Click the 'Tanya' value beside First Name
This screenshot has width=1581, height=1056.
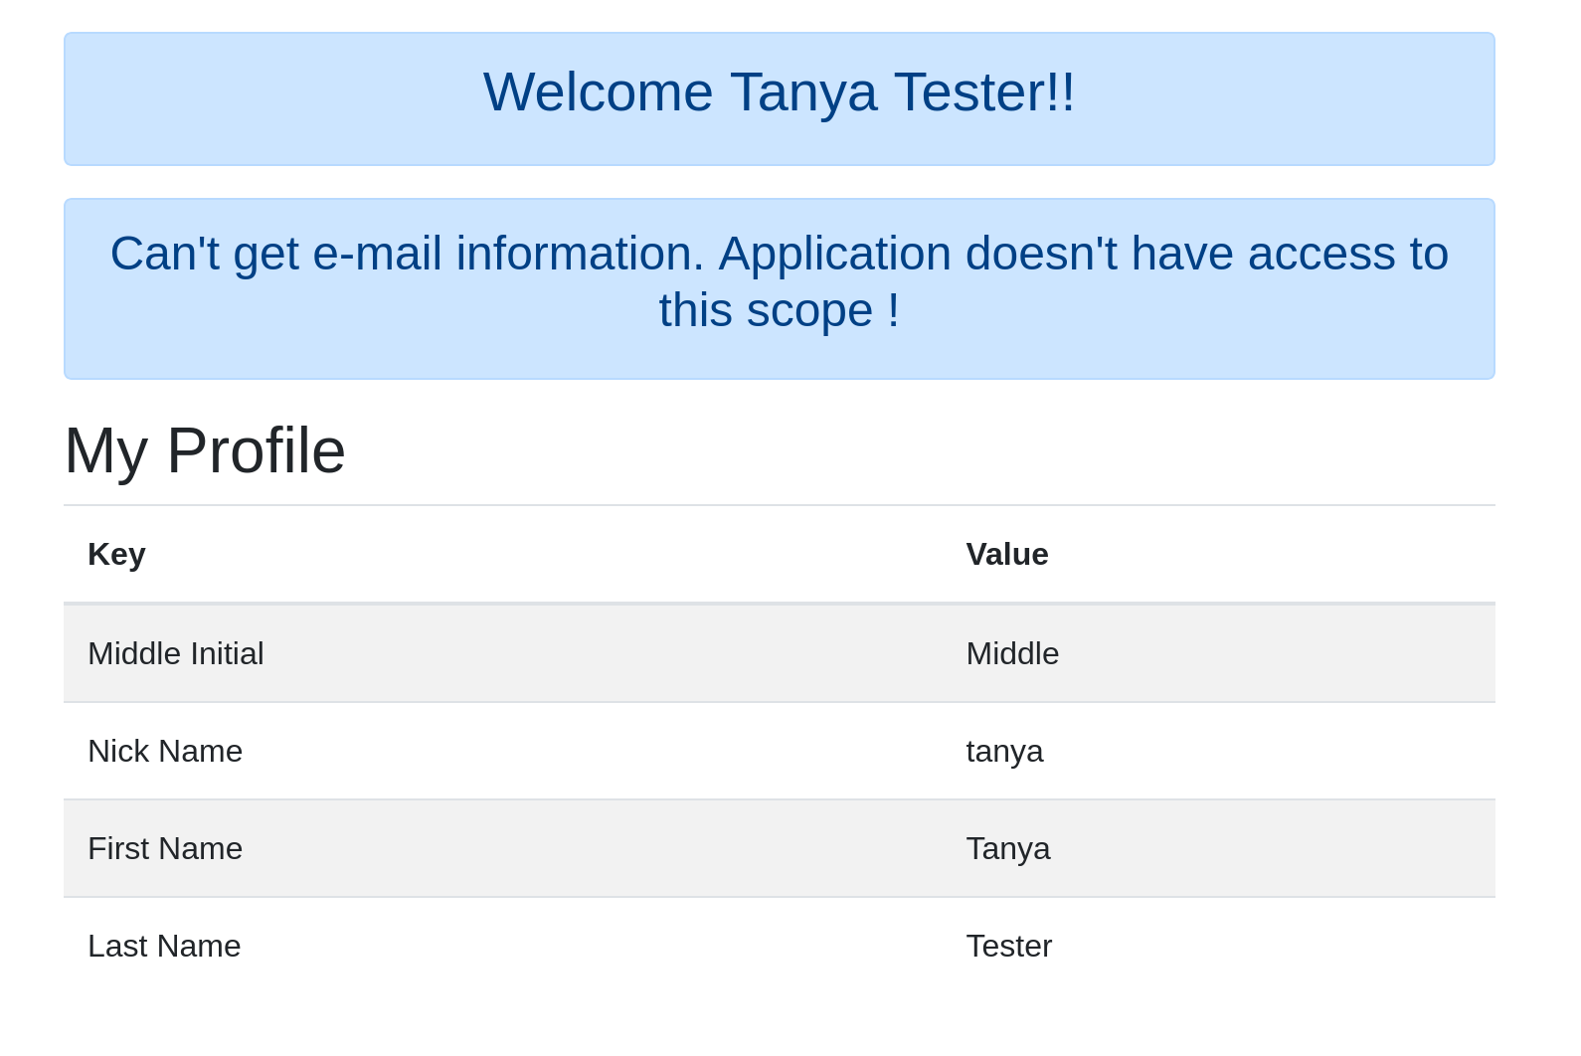pos(1007,848)
